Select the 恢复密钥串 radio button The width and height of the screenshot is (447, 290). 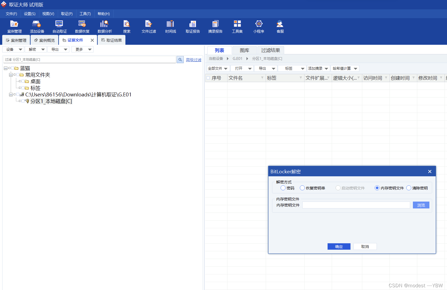click(x=302, y=188)
